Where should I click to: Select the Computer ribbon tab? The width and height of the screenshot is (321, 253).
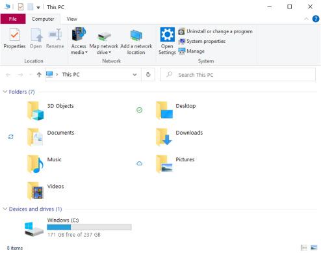[x=43, y=19]
